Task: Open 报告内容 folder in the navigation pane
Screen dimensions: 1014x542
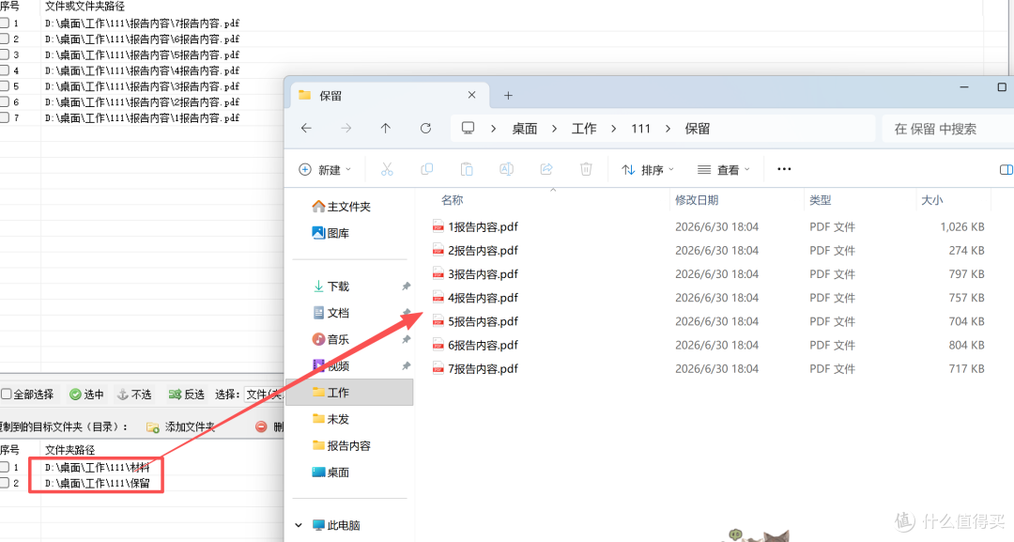Action: pyautogui.click(x=342, y=445)
